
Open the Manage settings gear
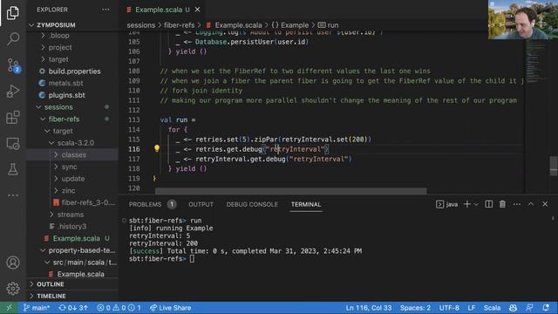(13, 289)
